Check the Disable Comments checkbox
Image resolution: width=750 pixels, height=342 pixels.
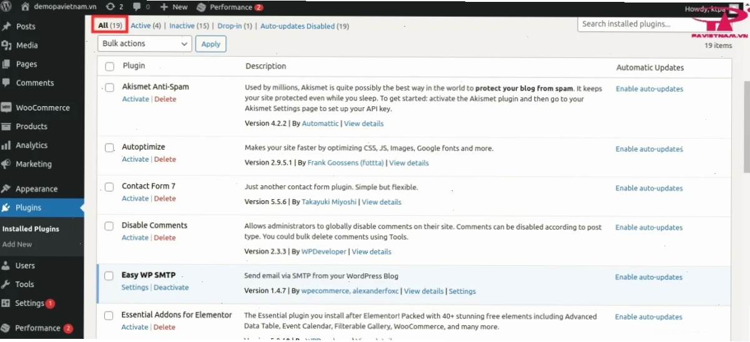109,226
